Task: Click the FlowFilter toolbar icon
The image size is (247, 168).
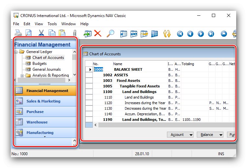Action: point(144,34)
